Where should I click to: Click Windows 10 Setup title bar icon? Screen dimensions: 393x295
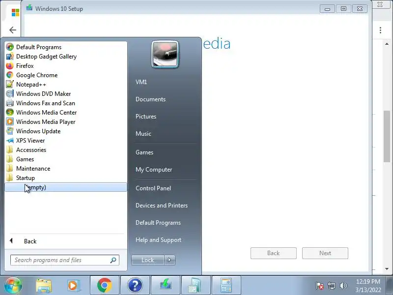(29, 7)
